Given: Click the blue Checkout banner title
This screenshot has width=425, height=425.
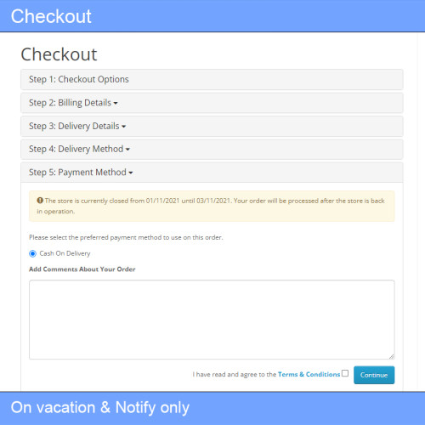Looking at the screenshot, I should click(x=51, y=16).
